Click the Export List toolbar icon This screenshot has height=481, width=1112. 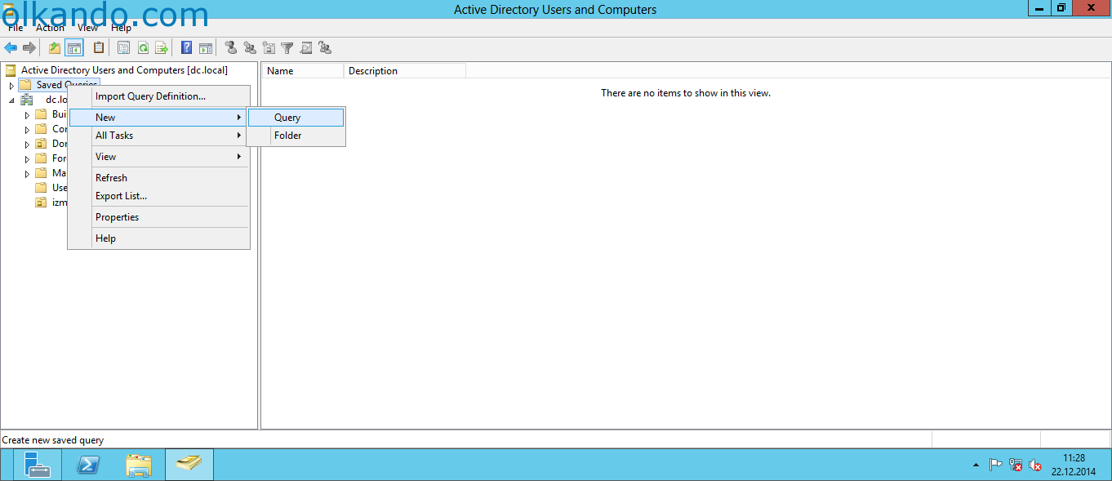[x=162, y=48]
